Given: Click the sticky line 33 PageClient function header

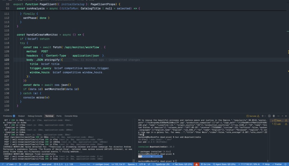Looking at the screenshot, I should click(x=67, y=4).
